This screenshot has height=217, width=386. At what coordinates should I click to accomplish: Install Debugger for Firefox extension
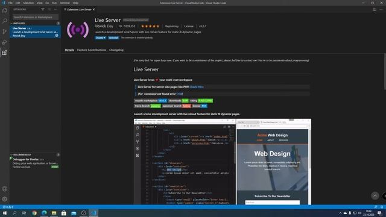pyautogui.click(x=55, y=167)
